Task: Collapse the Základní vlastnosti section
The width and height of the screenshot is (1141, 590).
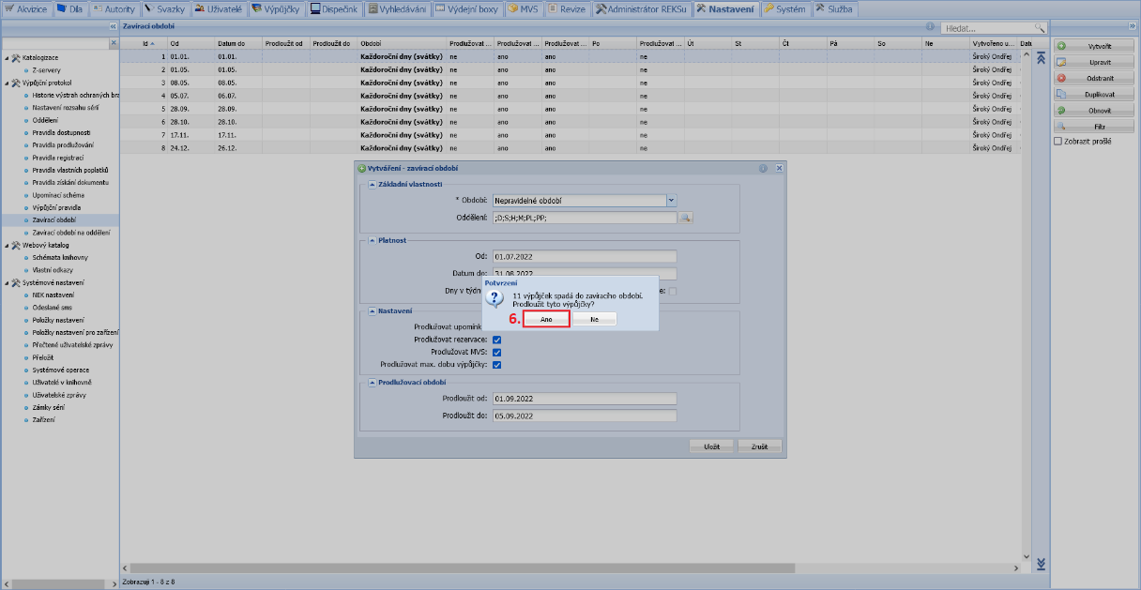Action: click(371, 184)
